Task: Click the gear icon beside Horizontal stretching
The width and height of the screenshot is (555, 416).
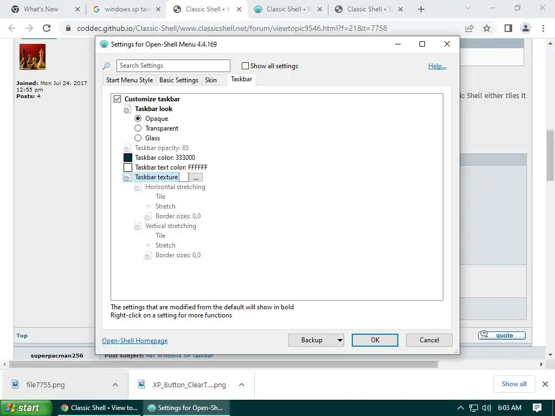Action: [137, 187]
